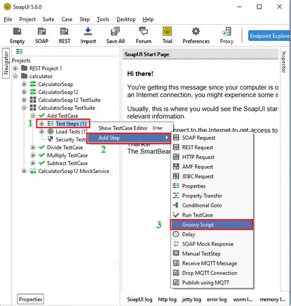Click the Properties button at bottom left
Image resolution: width=291 pixels, height=306 pixels.
click(x=31, y=299)
